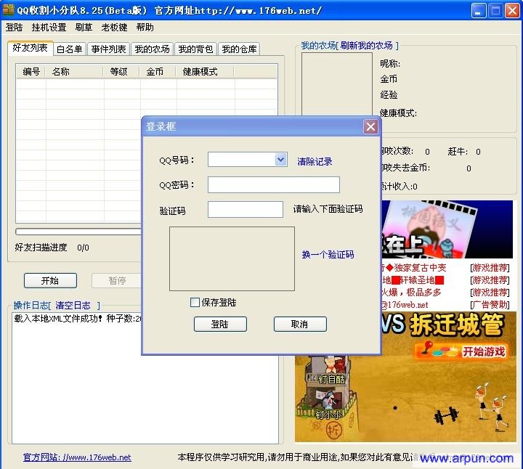Viewport: 523px width, 469px height.
Task: Click the 清空日志 link
Action: [x=73, y=306]
